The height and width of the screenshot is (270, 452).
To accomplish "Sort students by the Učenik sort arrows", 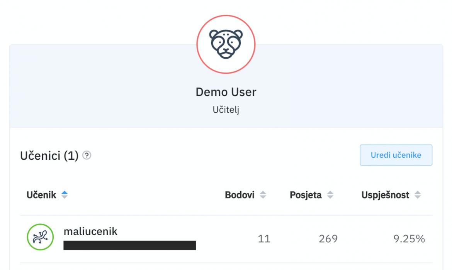I will tap(64, 195).
